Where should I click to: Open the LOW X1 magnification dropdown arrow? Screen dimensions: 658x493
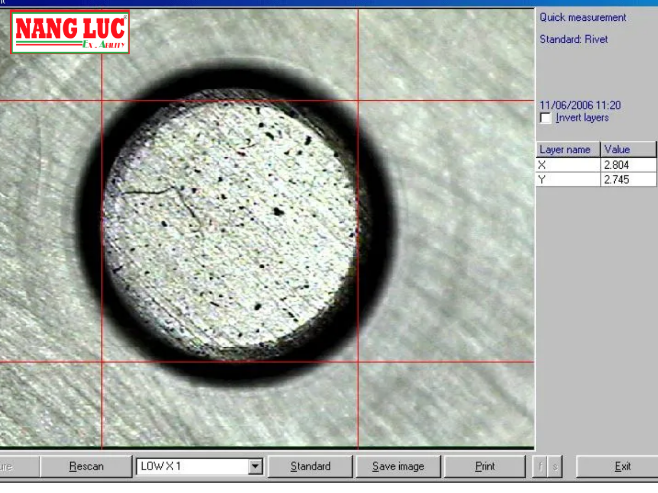[255, 467]
